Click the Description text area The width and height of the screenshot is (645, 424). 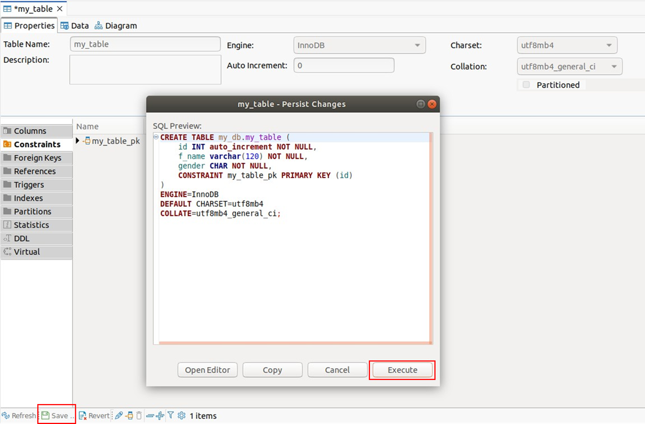[145, 70]
